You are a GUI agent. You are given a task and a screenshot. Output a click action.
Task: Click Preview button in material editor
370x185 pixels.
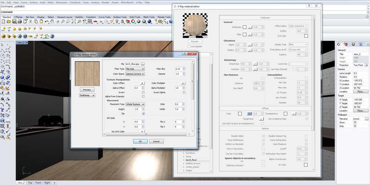(x=195, y=41)
